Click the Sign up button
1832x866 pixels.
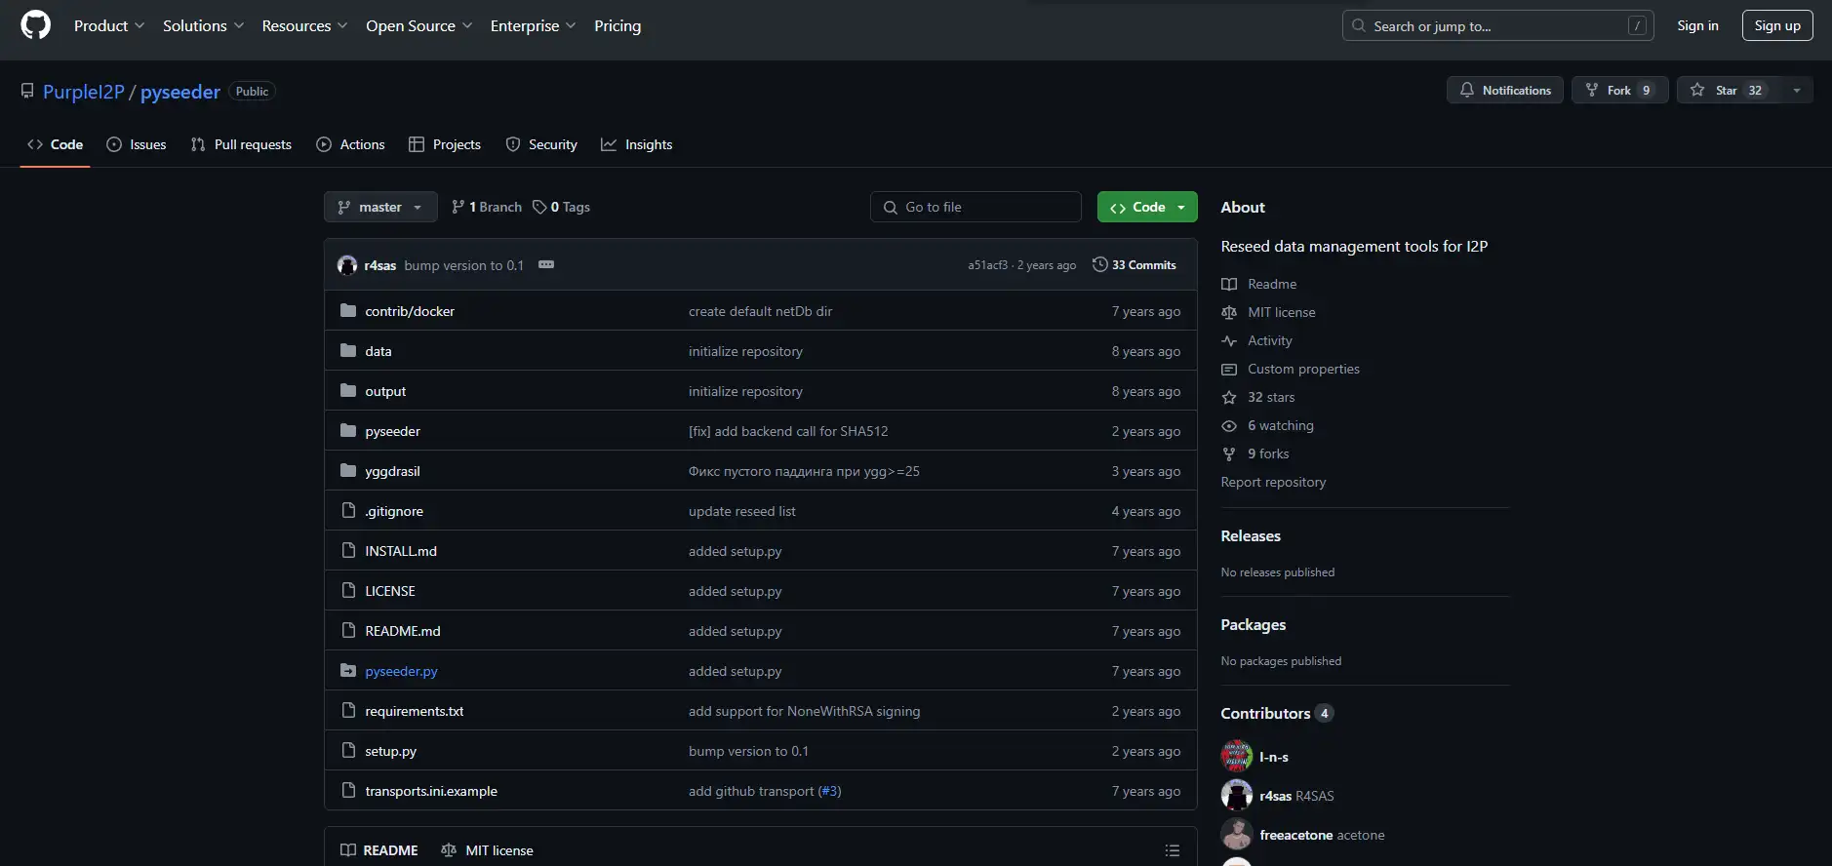[1777, 26]
